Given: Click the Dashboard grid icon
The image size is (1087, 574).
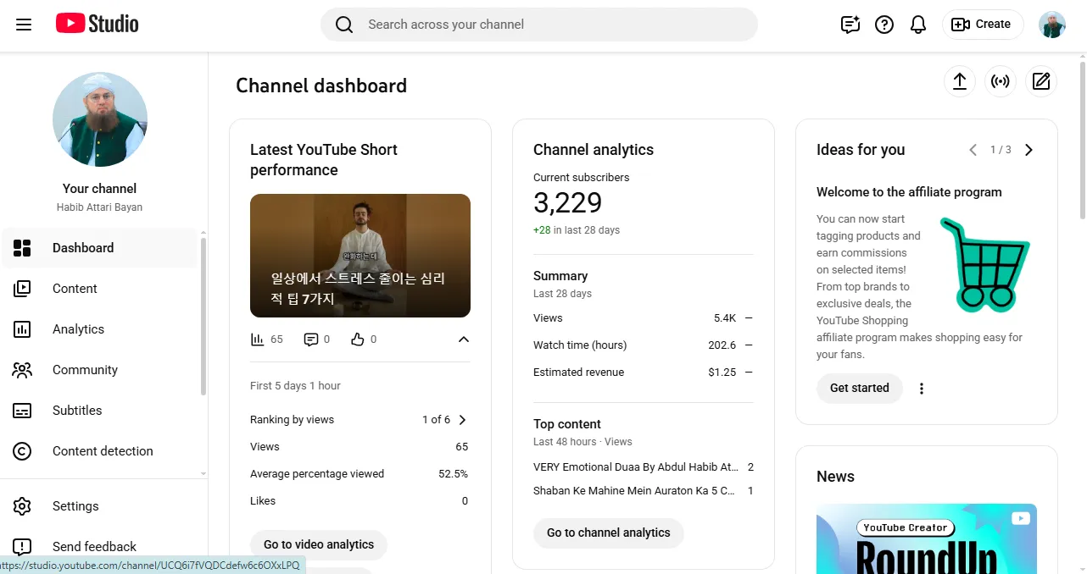Looking at the screenshot, I should (22, 248).
